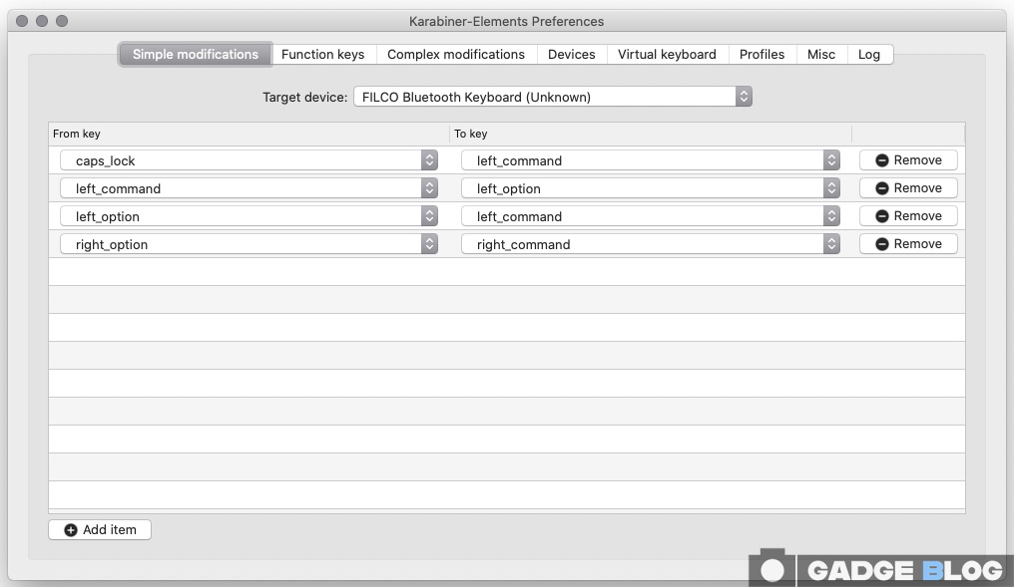Select the Simple modifications tab
This screenshot has width=1014, height=587.
[196, 54]
